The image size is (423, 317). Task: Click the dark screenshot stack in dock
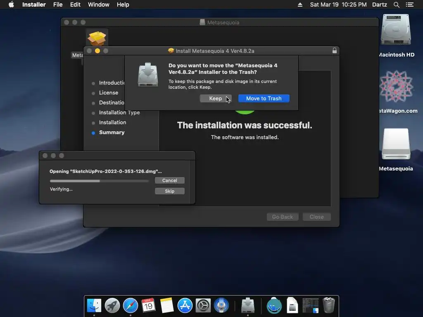pyautogui.click(x=311, y=305)
